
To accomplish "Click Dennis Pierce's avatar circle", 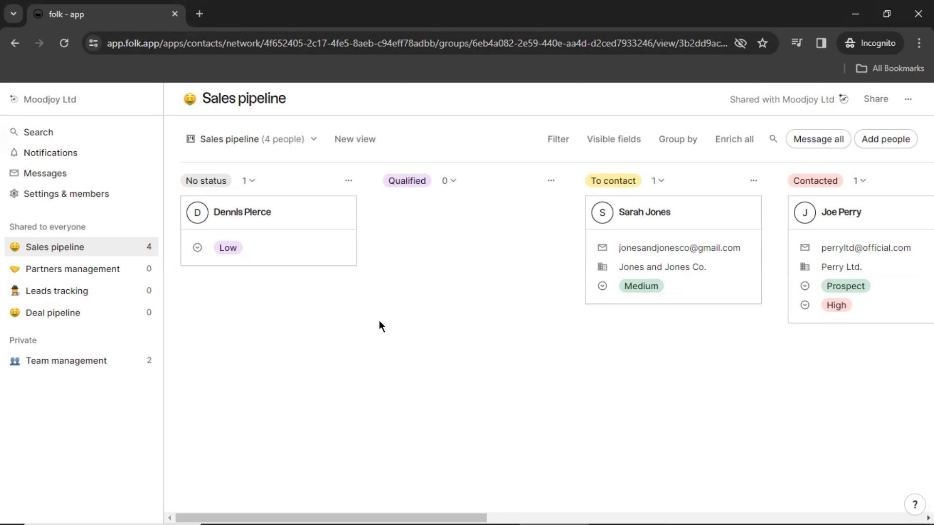I will click(197, 212).
